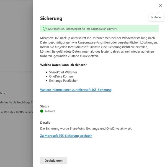Click the Deaktivieren button

pyautogui.click(x=53, y=160)
